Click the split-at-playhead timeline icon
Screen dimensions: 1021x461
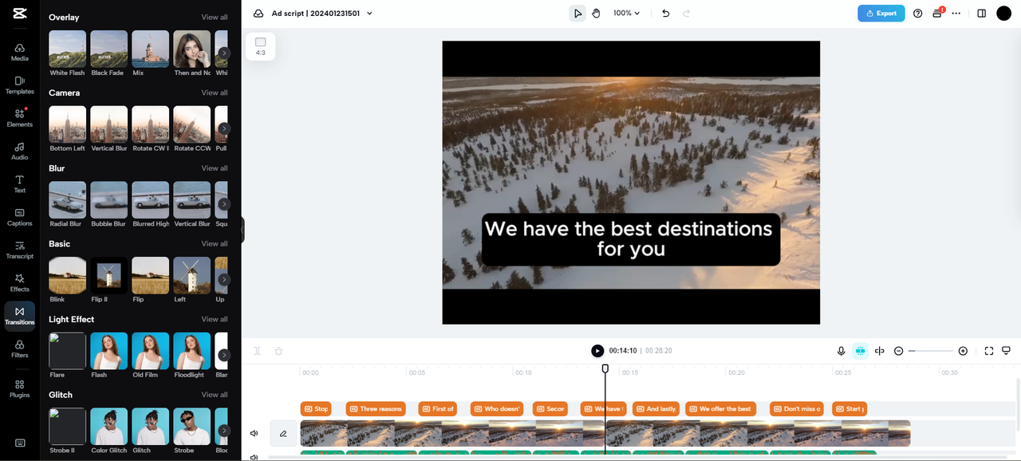[x=880, y=351]
